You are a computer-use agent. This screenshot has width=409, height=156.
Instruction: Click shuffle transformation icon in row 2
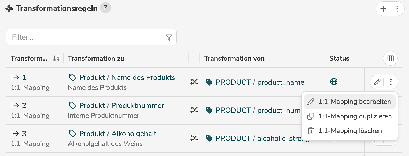pos(194,110)
